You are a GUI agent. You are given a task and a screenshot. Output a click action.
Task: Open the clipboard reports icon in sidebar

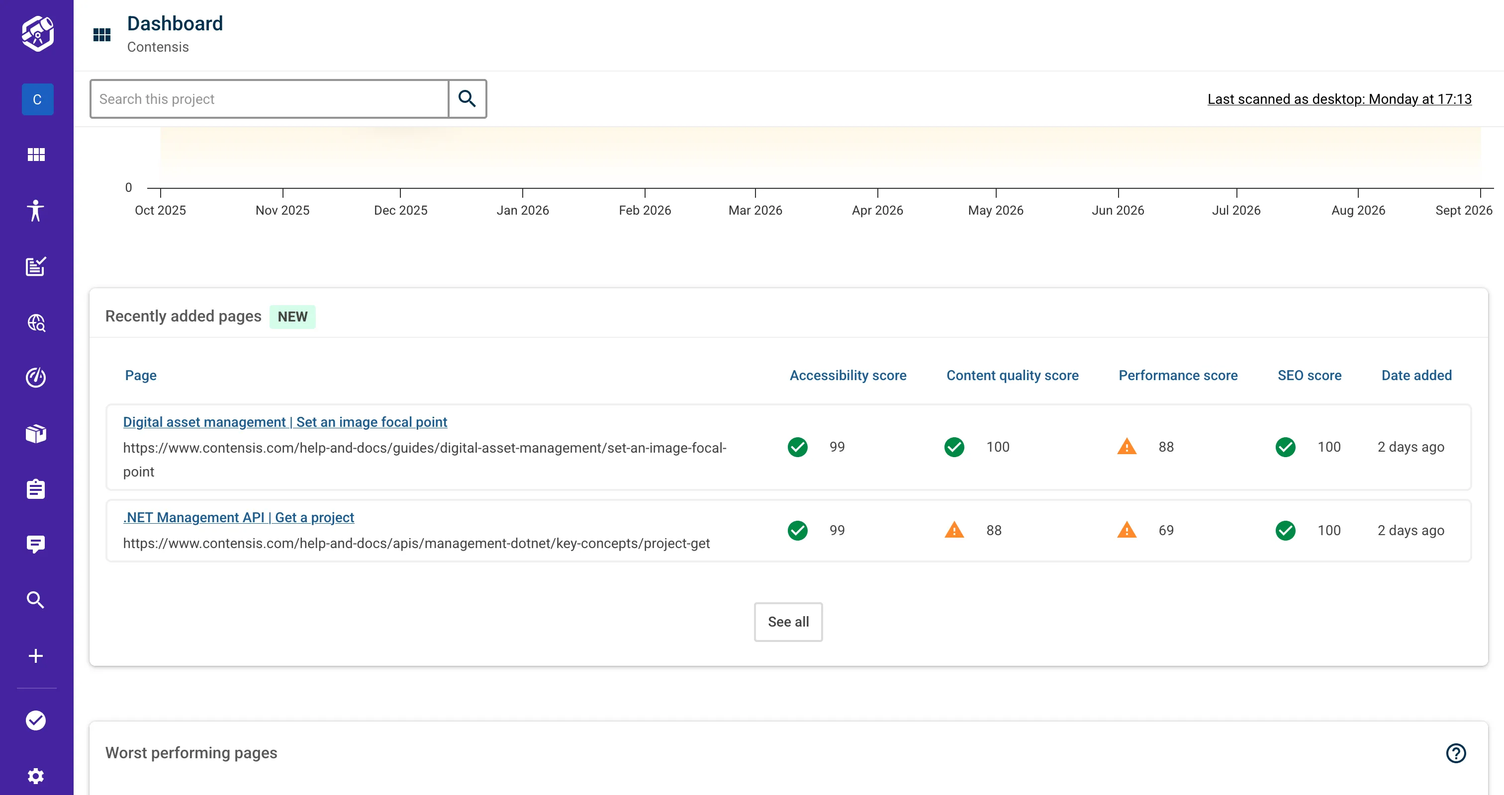coord(36,489)
